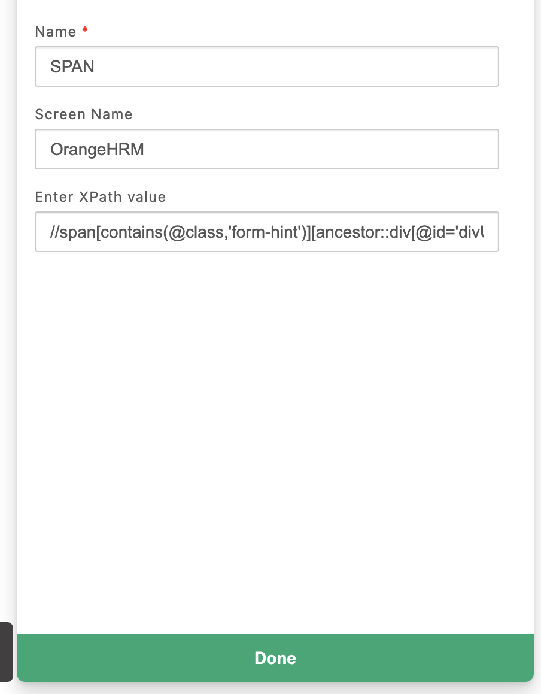Click the green Done button
The width and height of the screenshot is (541, 694).
(x=275, y=658)
